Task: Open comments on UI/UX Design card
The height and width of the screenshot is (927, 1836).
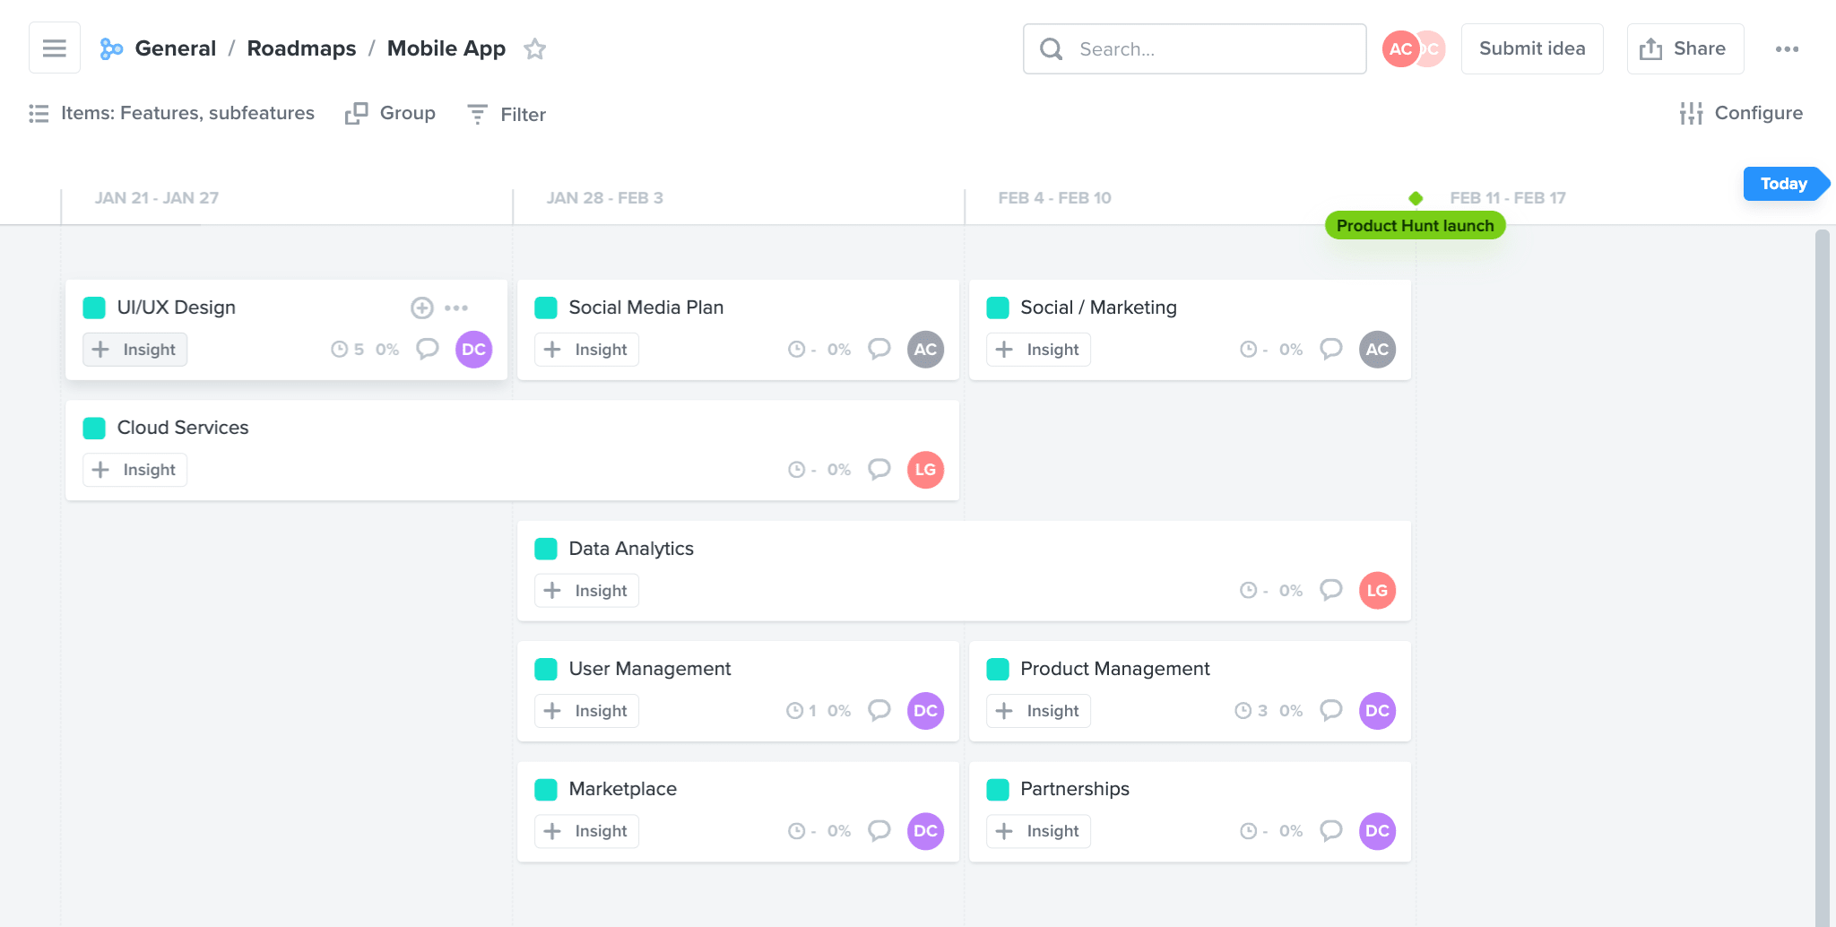Action: [x=428, y=349]
